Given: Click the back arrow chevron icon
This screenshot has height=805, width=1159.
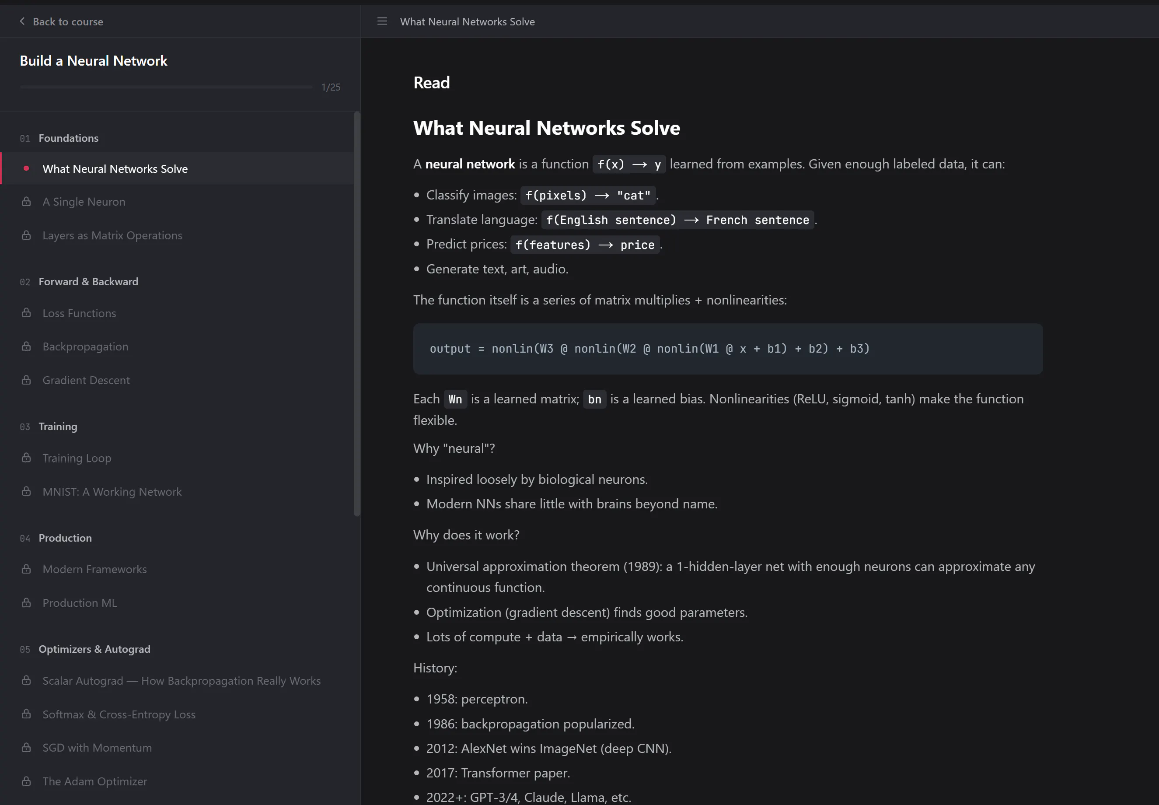Looking at the screenshot, I should tap(22, 21).
